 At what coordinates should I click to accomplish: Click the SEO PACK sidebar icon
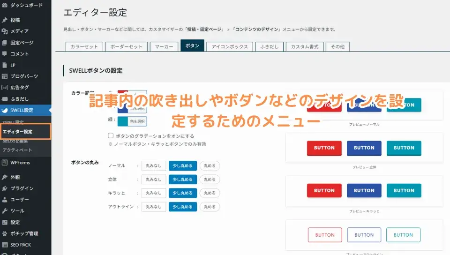tap(5, 245)
